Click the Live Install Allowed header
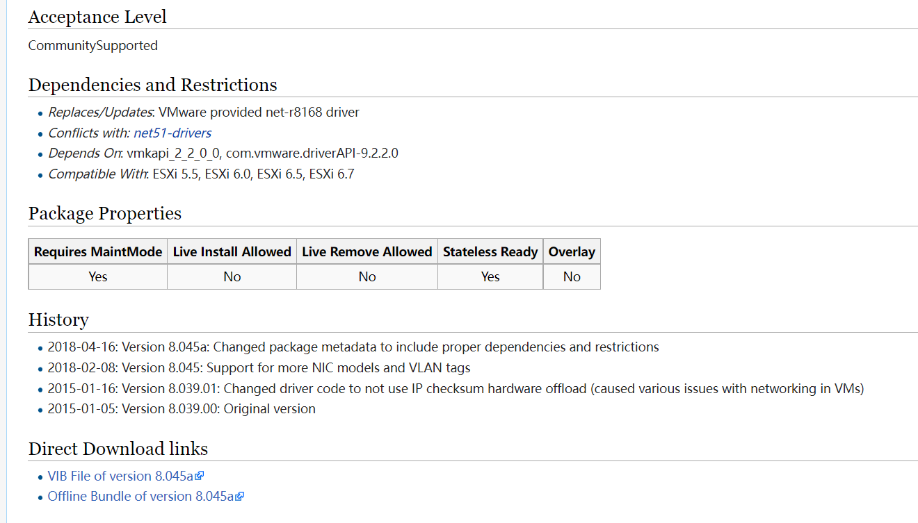 pos(232,251)
